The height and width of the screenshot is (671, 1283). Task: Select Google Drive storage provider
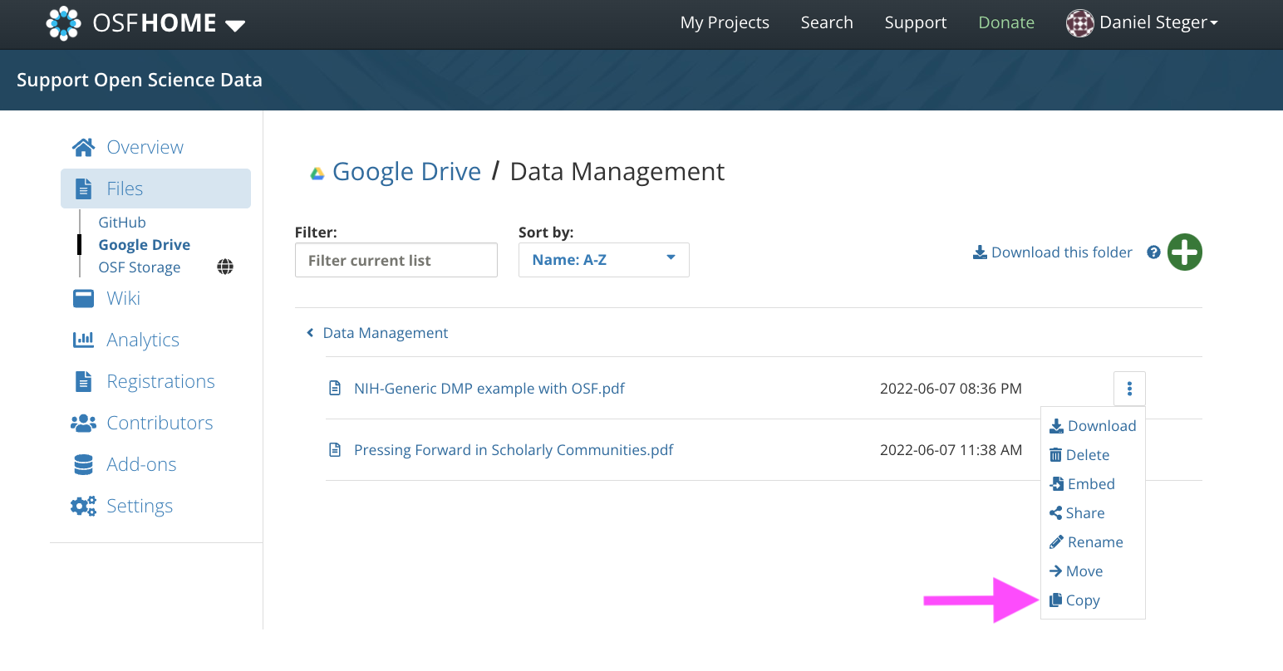(x=145, y=244)
